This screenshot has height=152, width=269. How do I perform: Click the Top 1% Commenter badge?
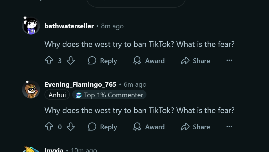click(x=109, y=95)
